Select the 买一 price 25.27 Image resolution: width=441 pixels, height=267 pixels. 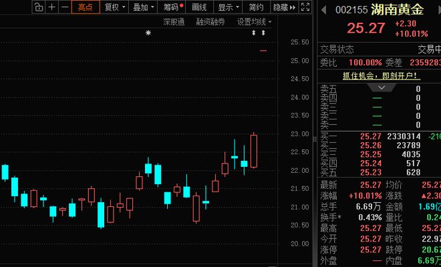point(371,136)
